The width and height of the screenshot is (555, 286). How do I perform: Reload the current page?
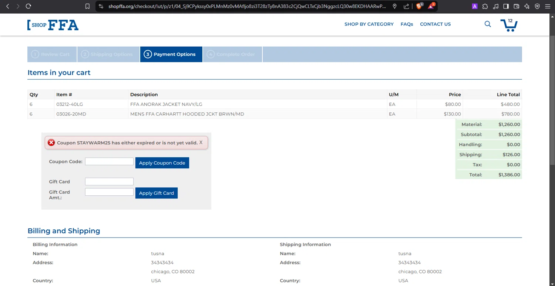(28, 6)
